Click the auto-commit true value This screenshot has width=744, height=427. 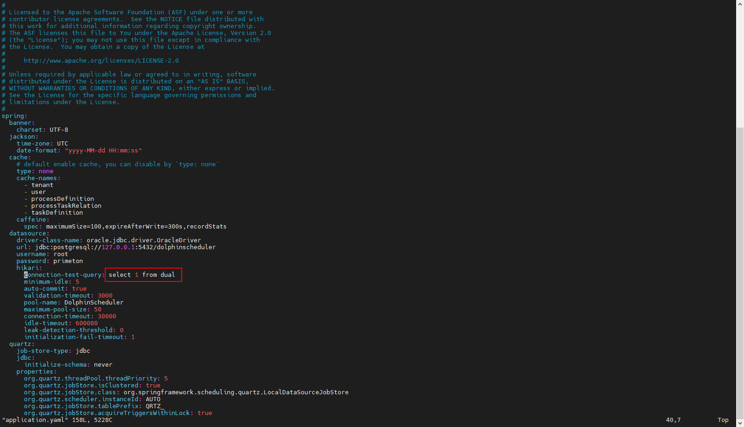[79, 289]
